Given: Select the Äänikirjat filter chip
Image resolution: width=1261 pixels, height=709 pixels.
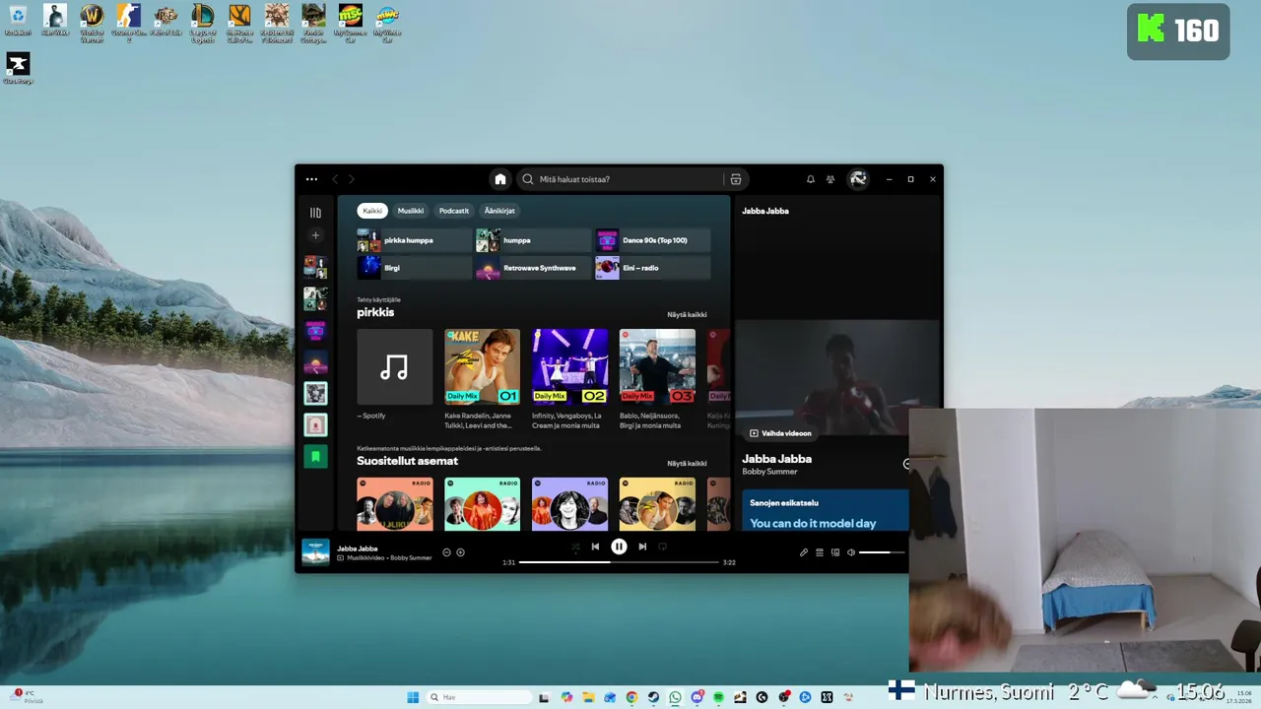Looking at the screenshot, I should coord(499,211).
